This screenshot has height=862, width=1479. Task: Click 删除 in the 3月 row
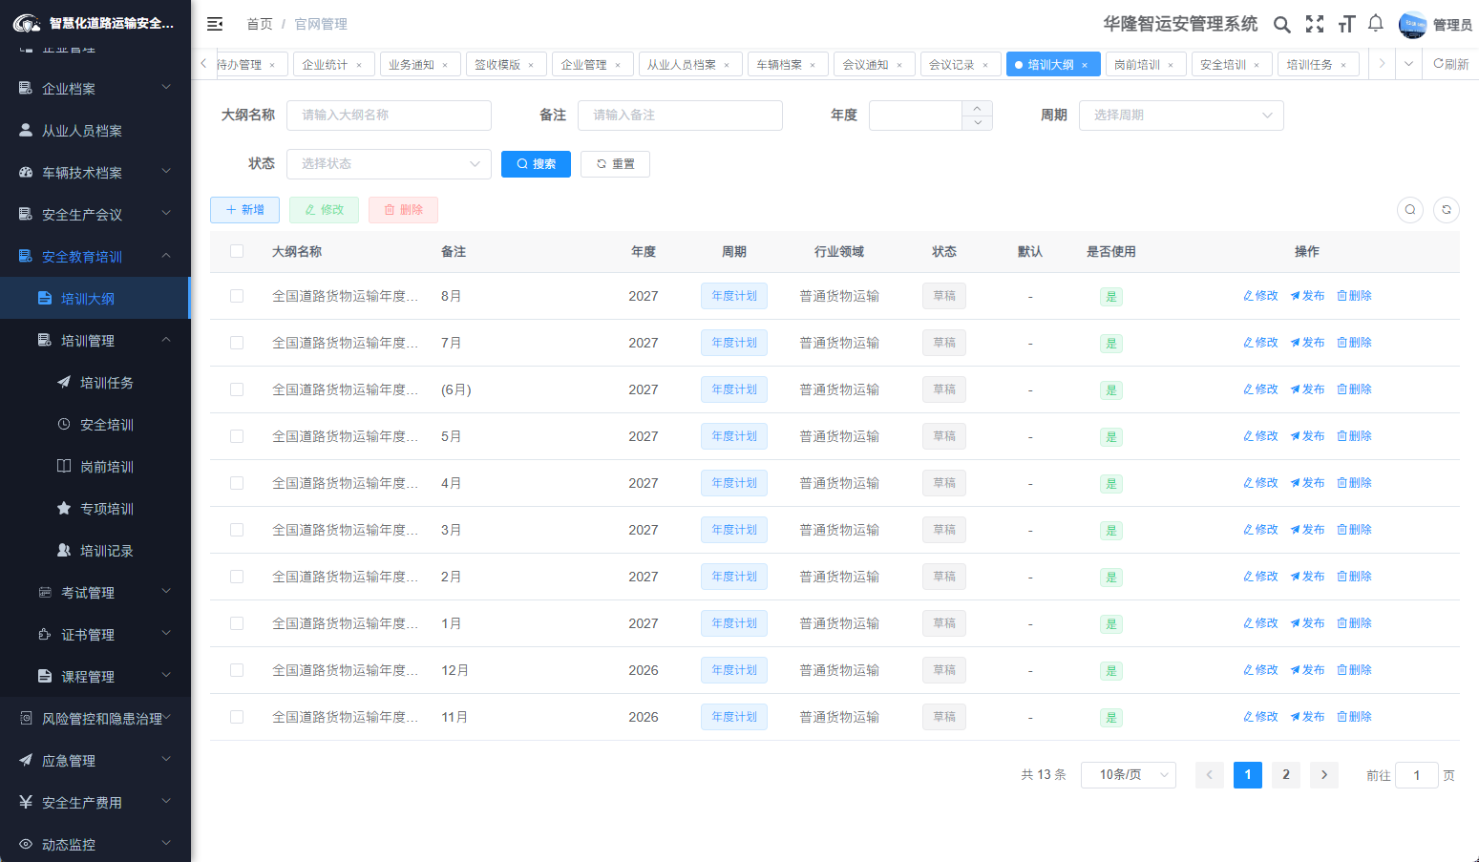(x=1354, y=530)
